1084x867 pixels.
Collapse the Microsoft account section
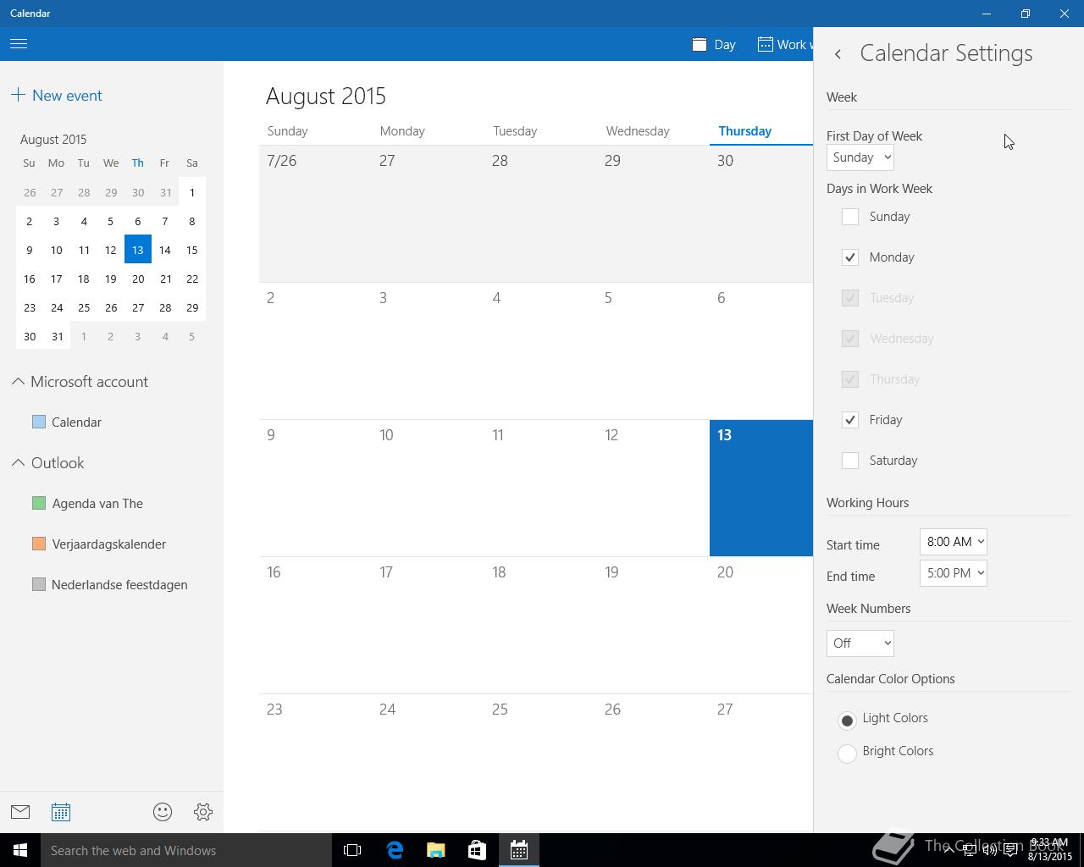(x=18, y=382)
